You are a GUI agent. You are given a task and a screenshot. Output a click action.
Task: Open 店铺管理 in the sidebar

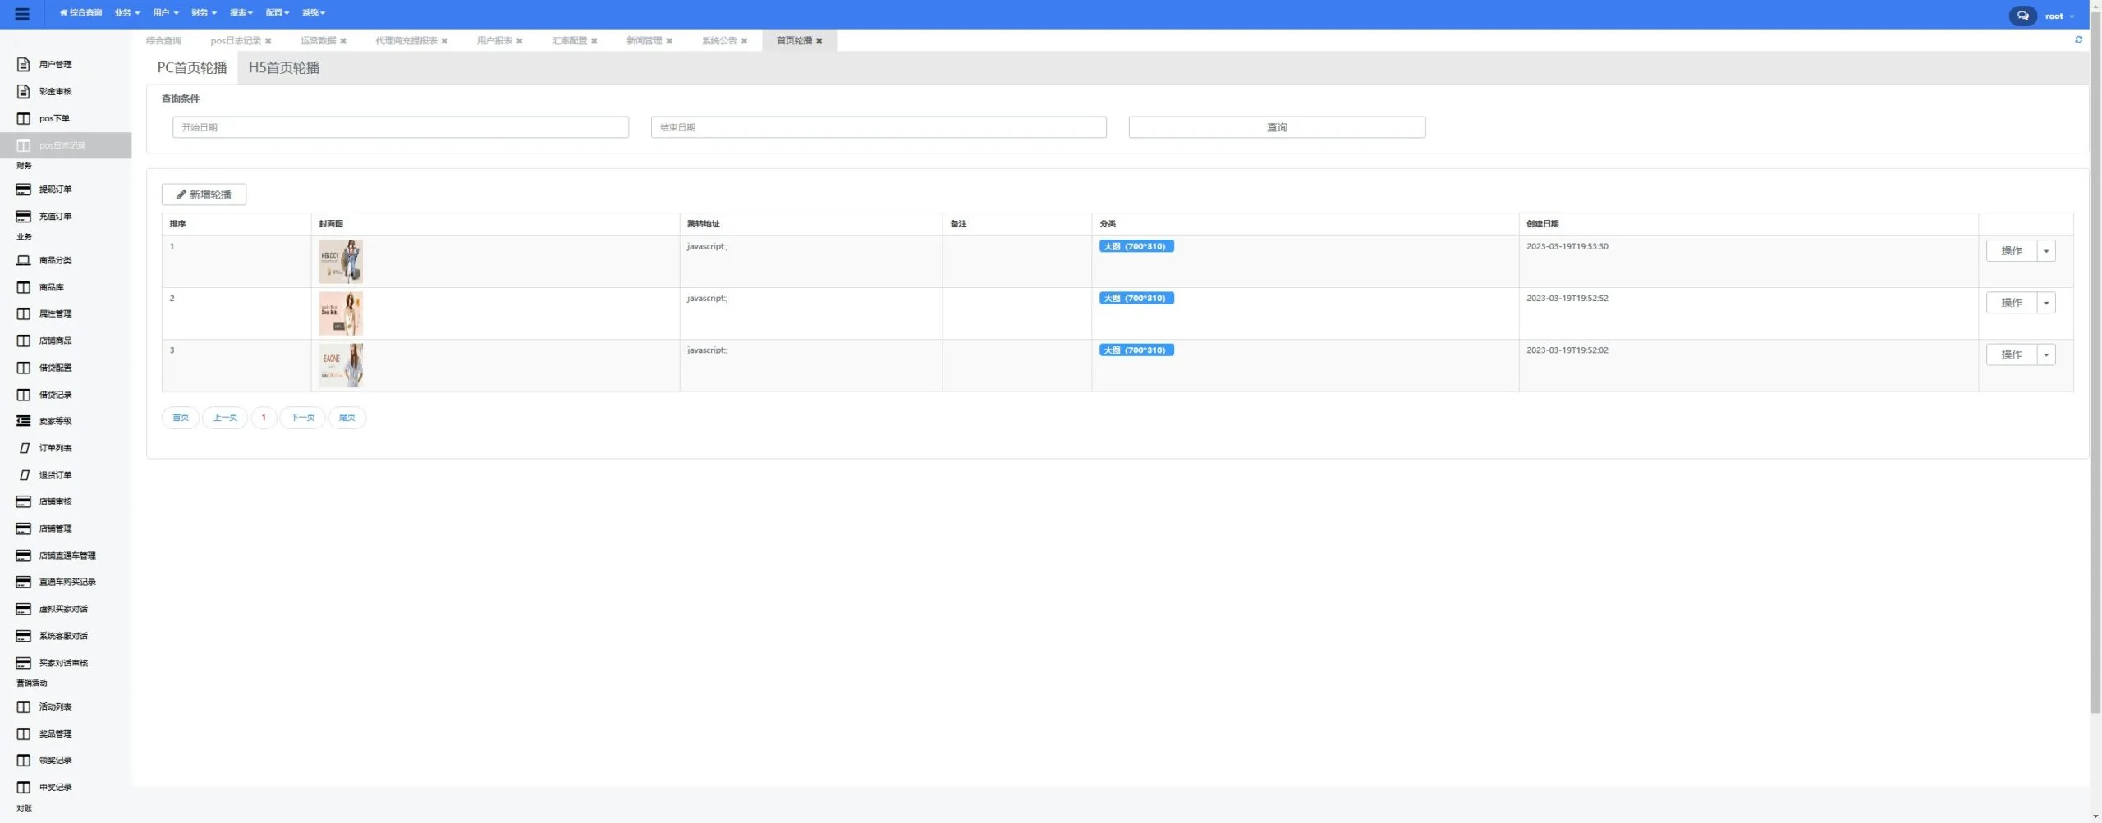(55, 528)
